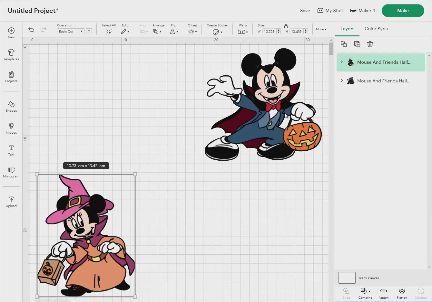Open the Shapes tool
432x302 pixels.
11,106
